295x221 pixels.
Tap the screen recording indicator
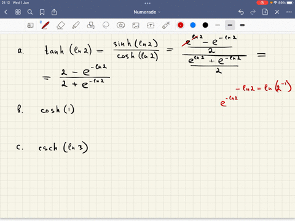pyautogui.click(x=262, y=2)
